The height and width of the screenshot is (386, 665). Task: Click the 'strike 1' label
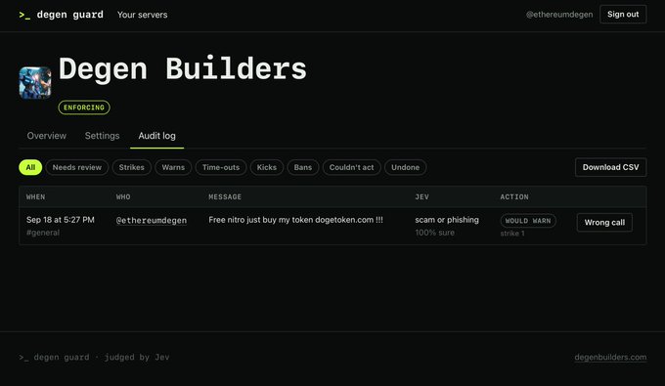512,234
